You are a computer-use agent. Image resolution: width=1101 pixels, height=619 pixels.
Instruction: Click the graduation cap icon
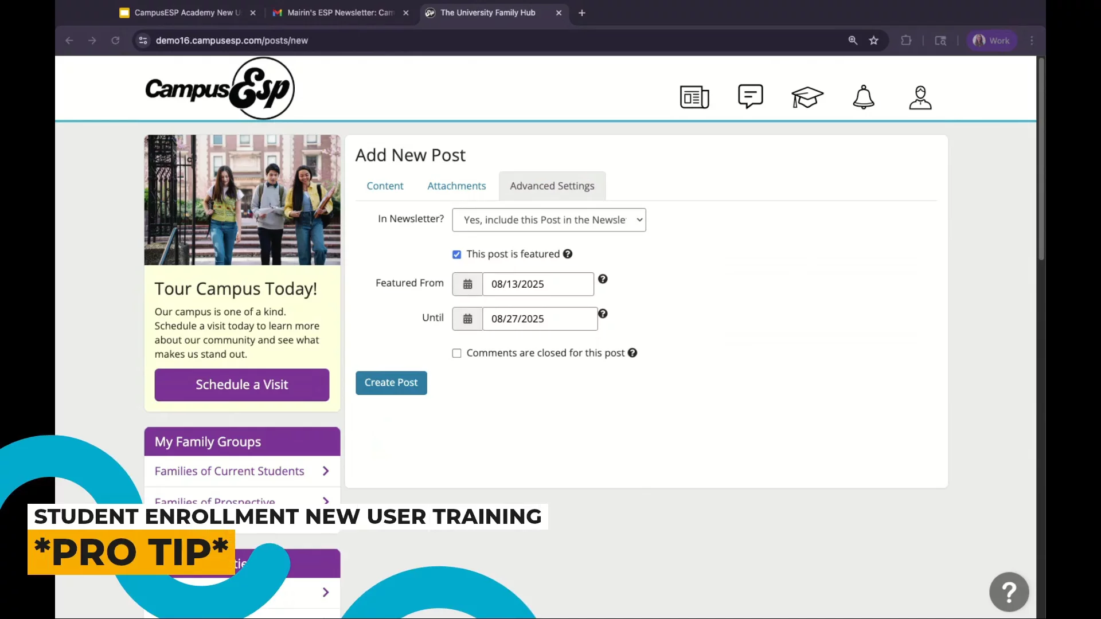coord(807,97)
